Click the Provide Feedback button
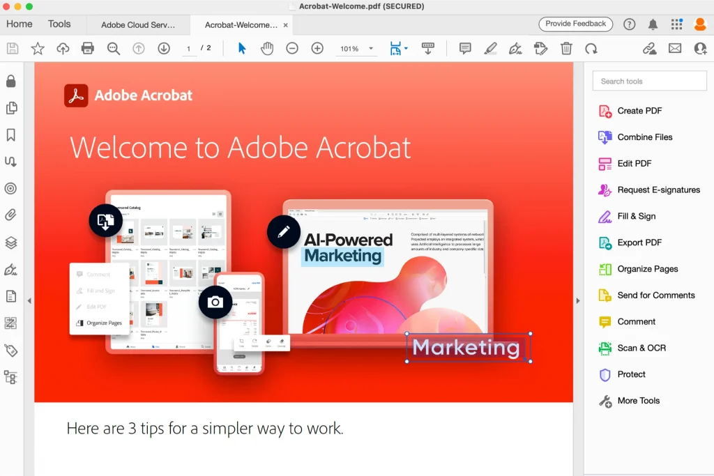Image resolution: width=714 pixels, height=476 pixels. [x=575, y=24]
